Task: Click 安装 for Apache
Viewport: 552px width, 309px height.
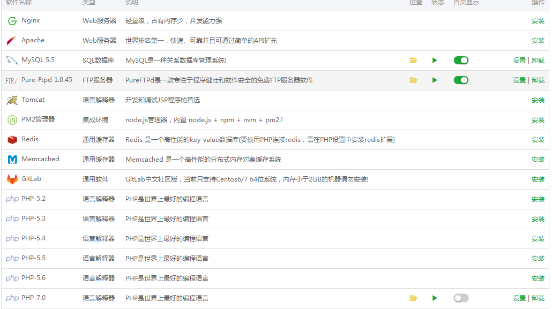Action: coord(538,41)
